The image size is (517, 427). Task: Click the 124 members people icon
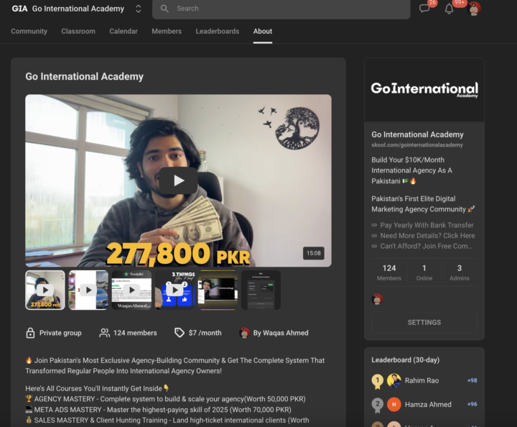pyautogui.click(x=105, y=333)
